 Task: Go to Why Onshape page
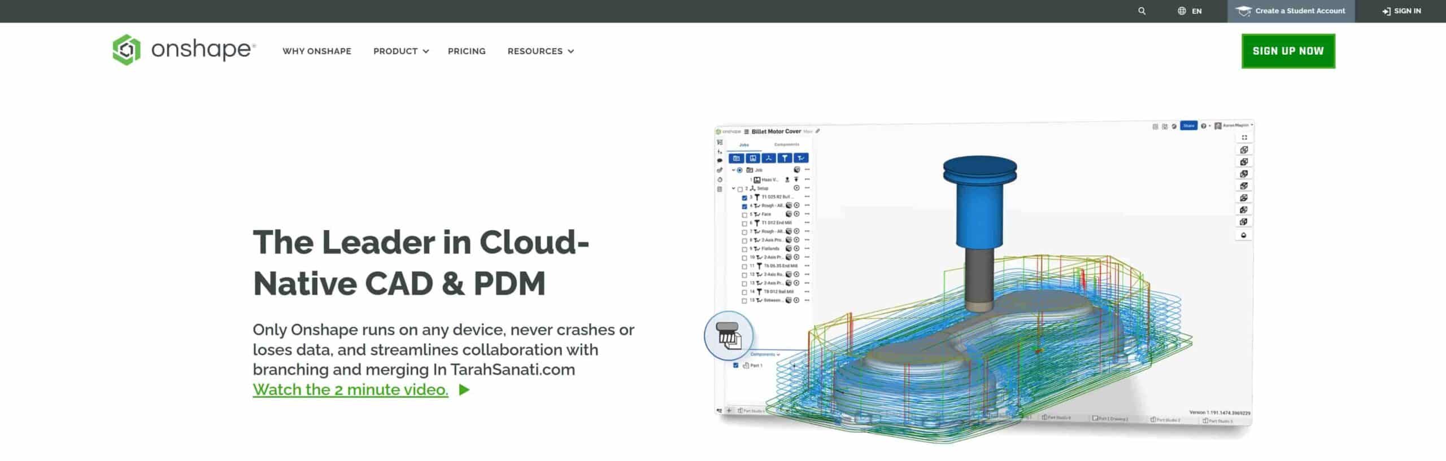click(x=316, y=51)
